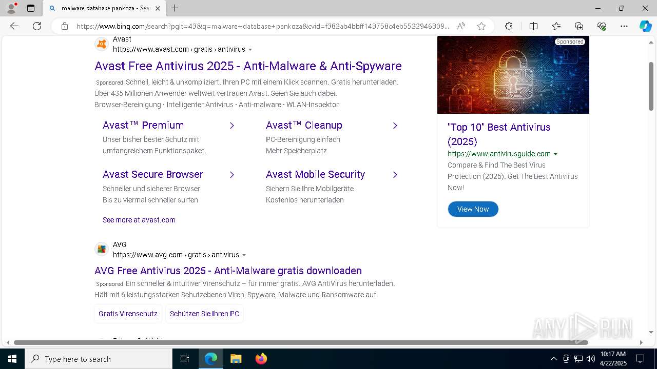Image resolution: width=657 pixels, height=369 pixels.
Task: Click Schützen Sie Ihren PC button
Action: [x=204, y=314]
